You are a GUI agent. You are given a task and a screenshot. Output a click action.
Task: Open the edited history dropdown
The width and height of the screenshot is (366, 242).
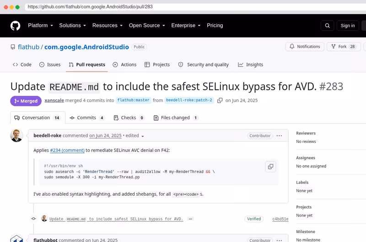(135, 136)
